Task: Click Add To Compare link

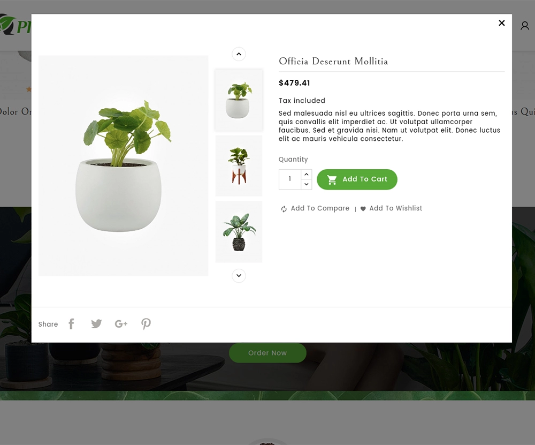Action: (x=320, y=208)
